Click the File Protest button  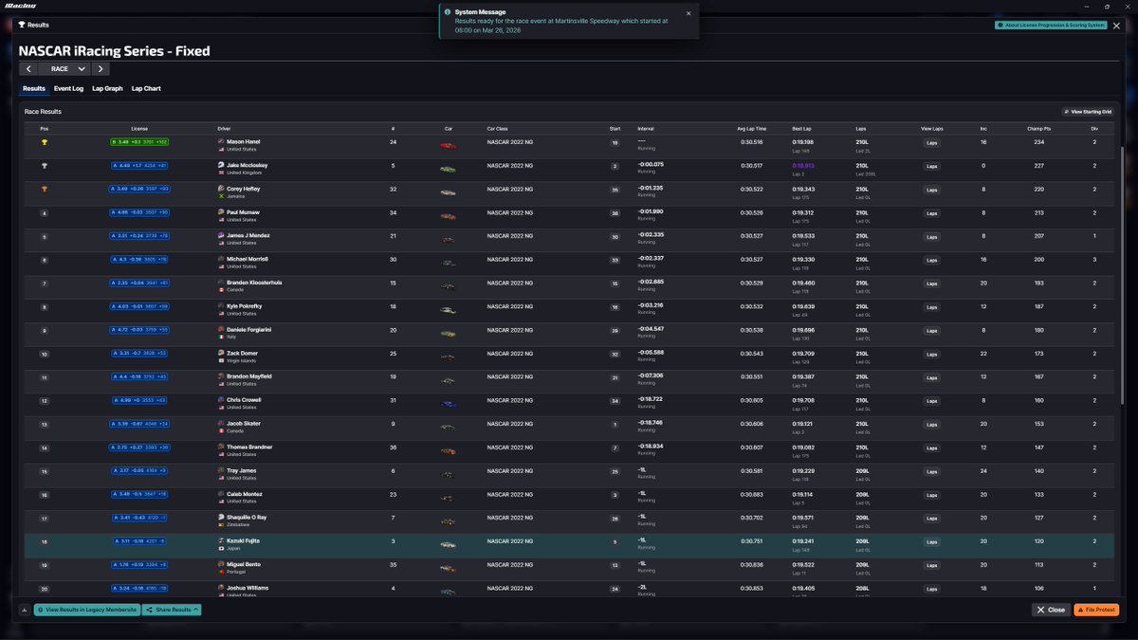[x=1096, y=610]
